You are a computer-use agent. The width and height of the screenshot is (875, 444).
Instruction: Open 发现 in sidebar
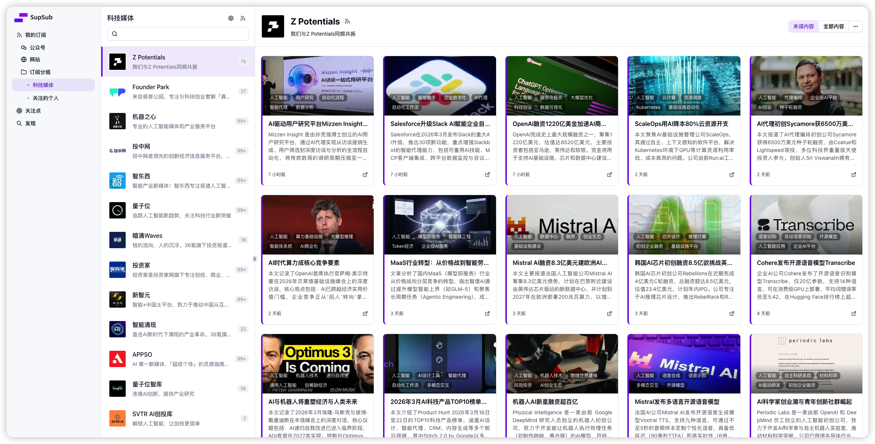[x=53, y=123]
